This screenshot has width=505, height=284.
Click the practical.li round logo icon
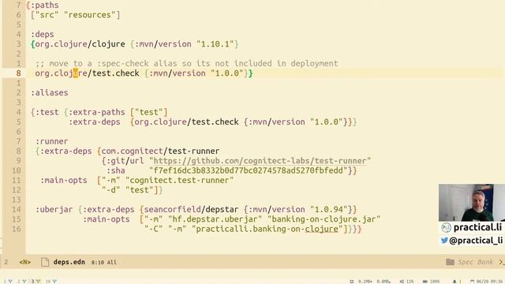click(x=446, y=227)
